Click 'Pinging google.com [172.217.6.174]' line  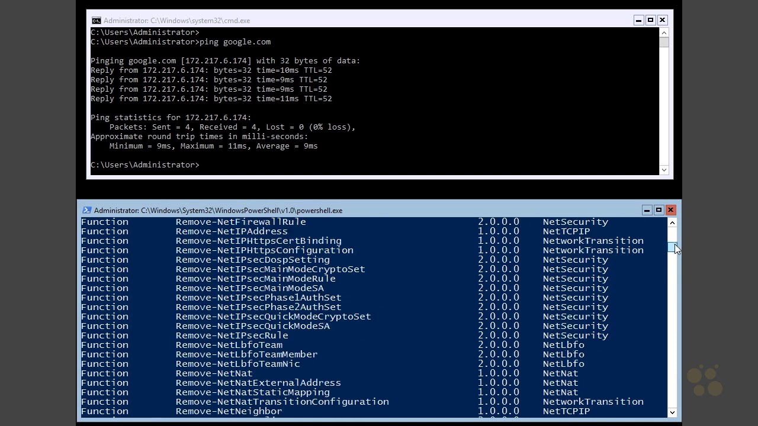coord(225,61)
